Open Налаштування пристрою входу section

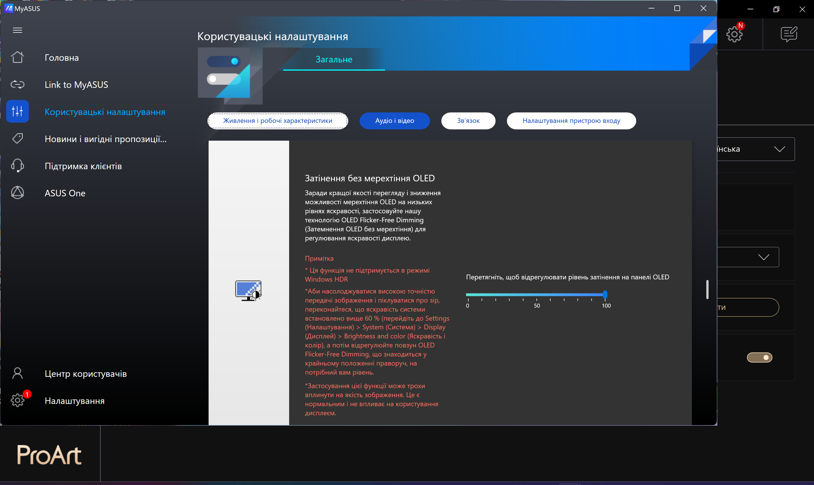click(571, 121)
